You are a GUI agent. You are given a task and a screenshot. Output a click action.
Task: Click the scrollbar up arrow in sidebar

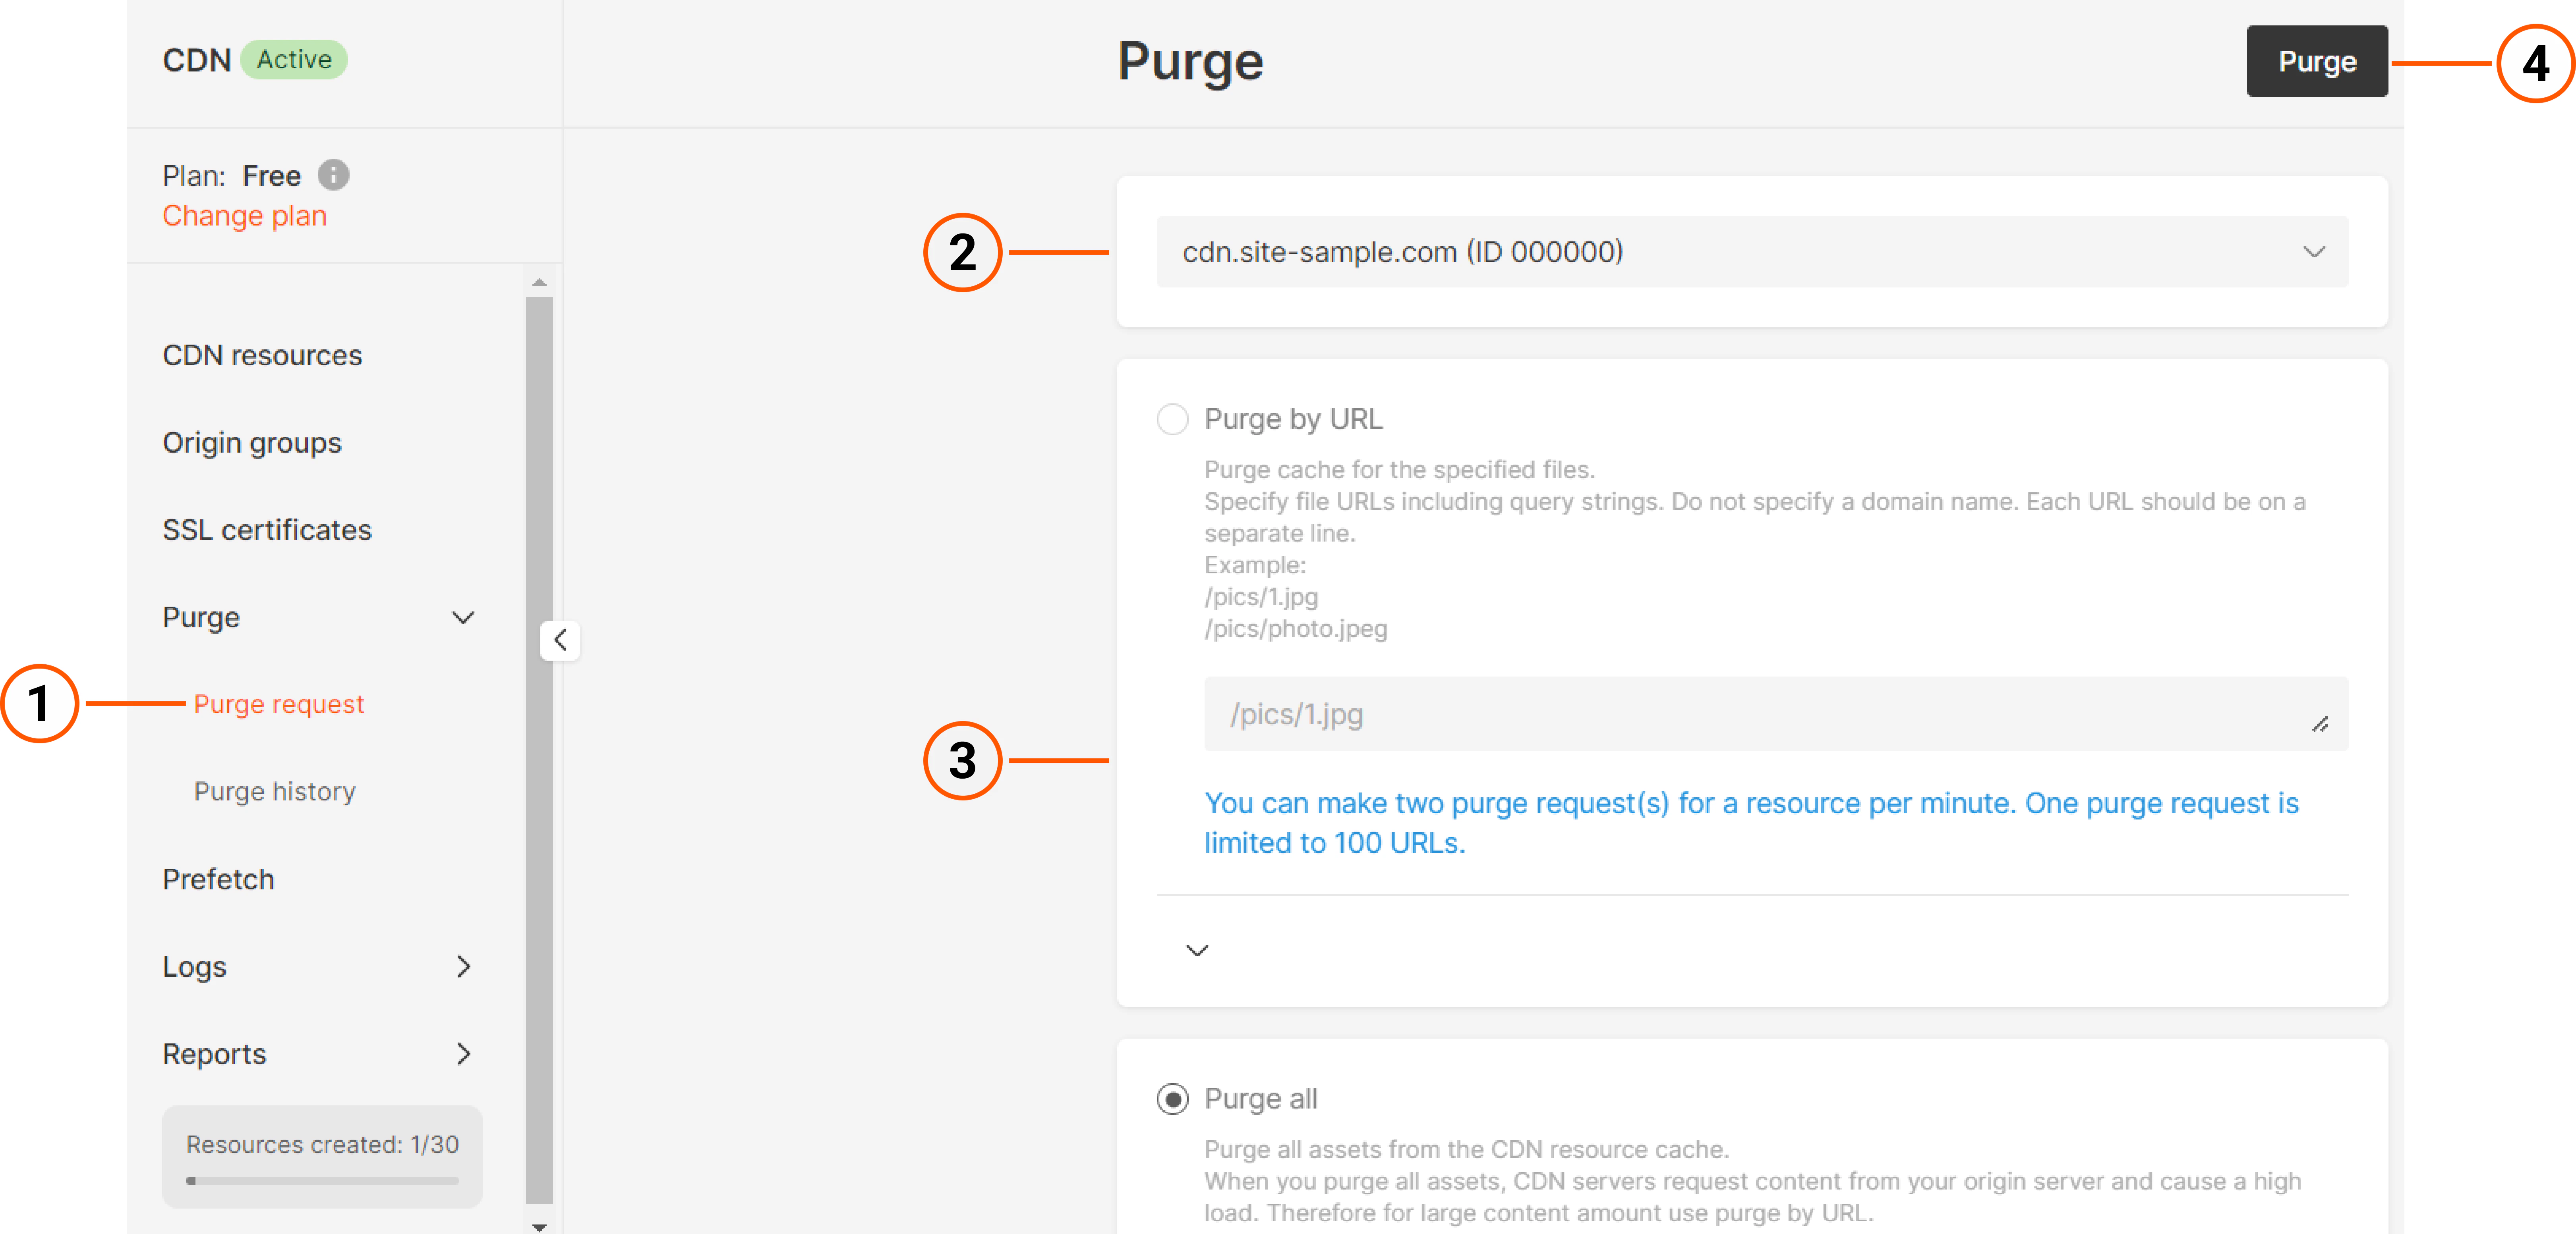tap(539, 283)
